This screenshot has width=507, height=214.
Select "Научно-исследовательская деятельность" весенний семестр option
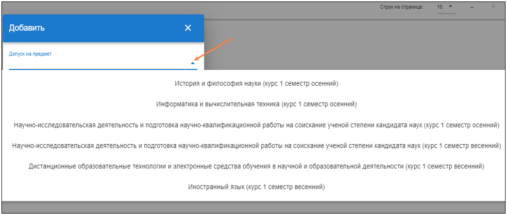click(257, 145)
